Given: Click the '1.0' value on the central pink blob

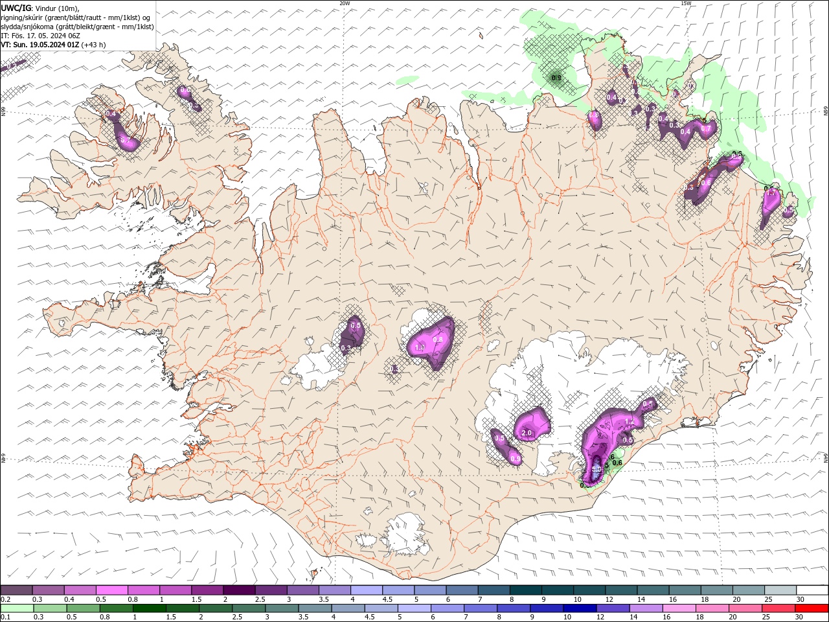Looking at the screenshot, I should [x=419, y=348].
